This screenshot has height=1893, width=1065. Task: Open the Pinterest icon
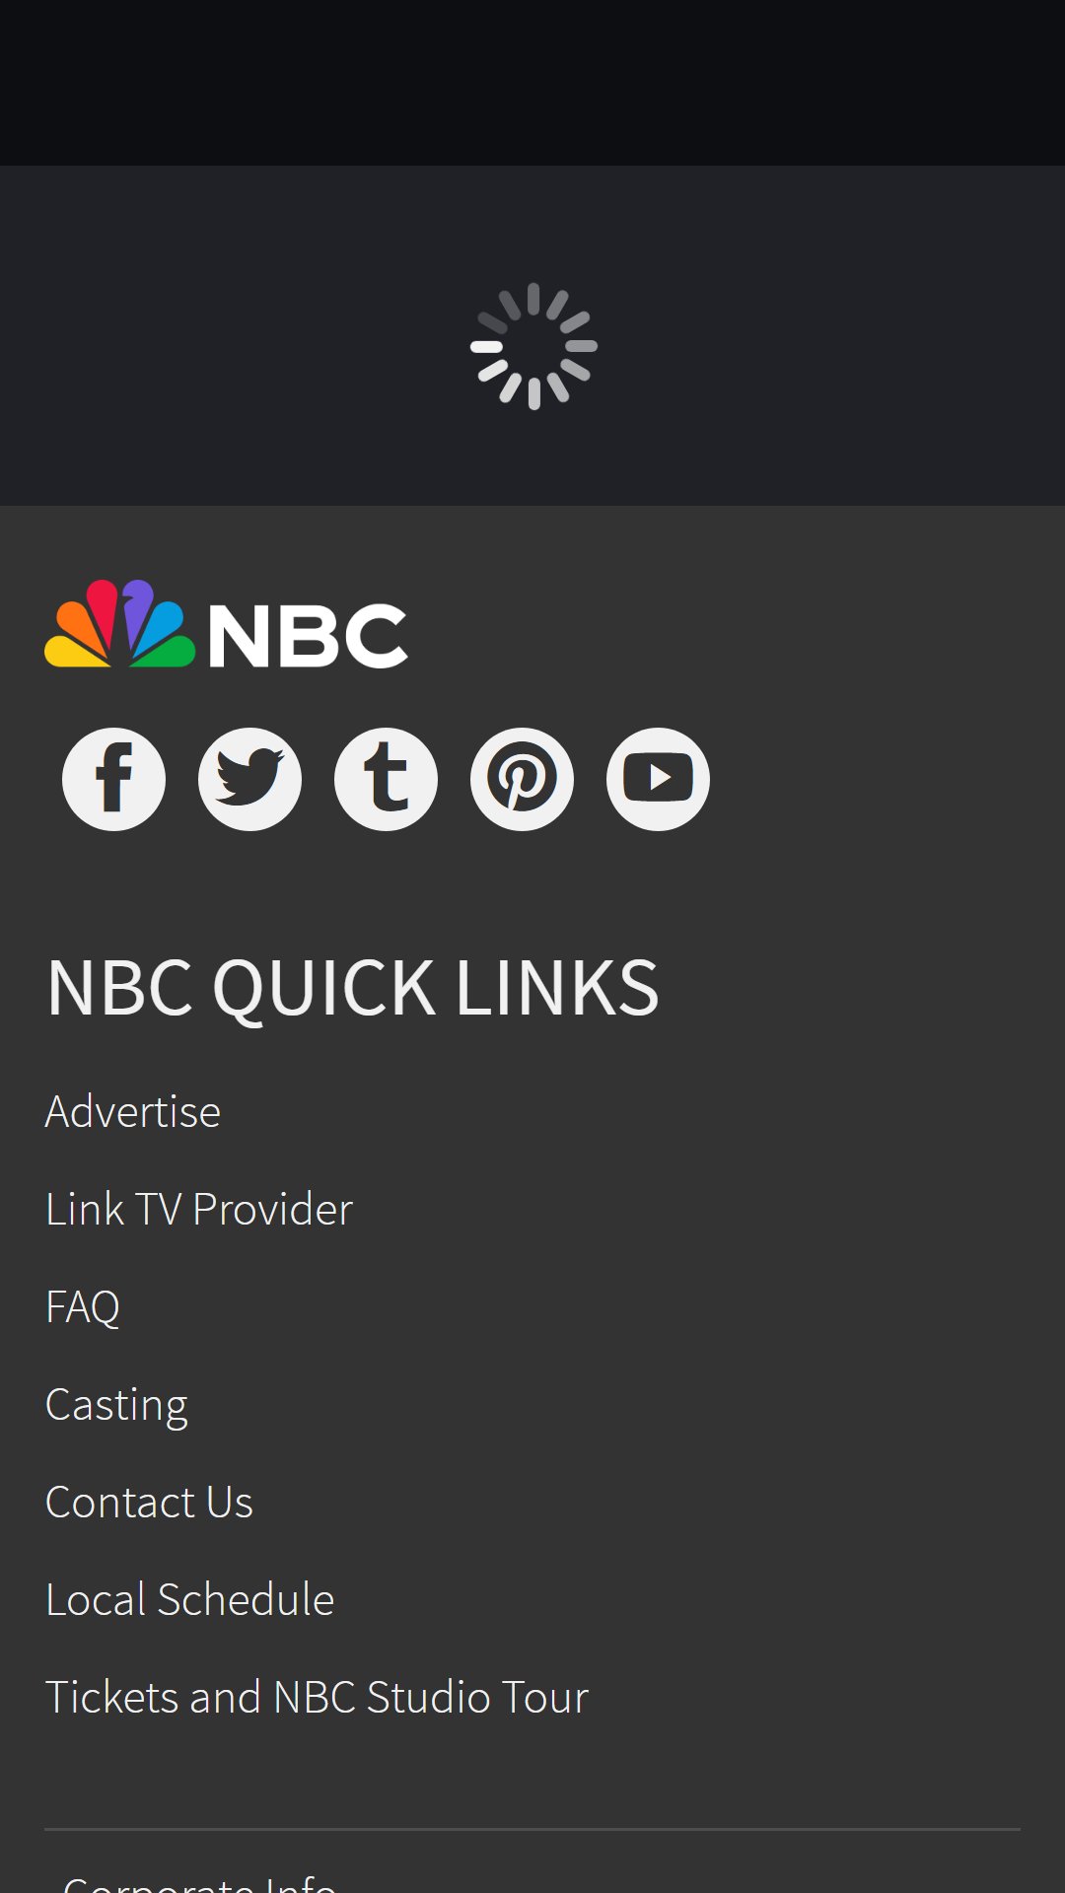click(522, 779)
